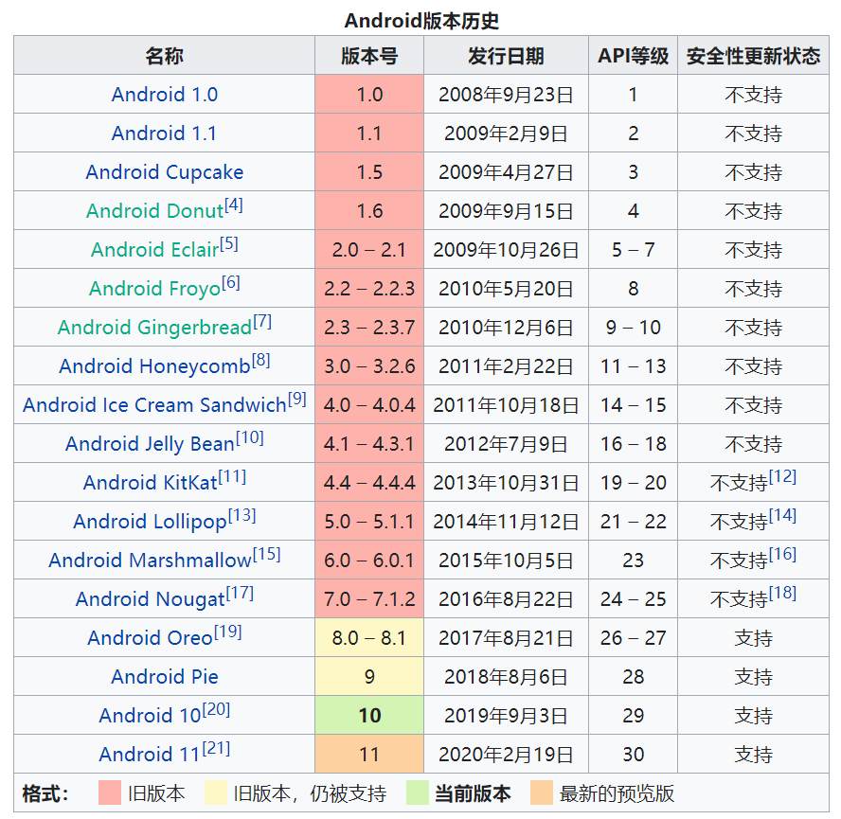Image resolution: width=841 pixels, height=819 pixels.
Task: Click footnote [4] beside Android Donut
Action: tap(234, 205)
